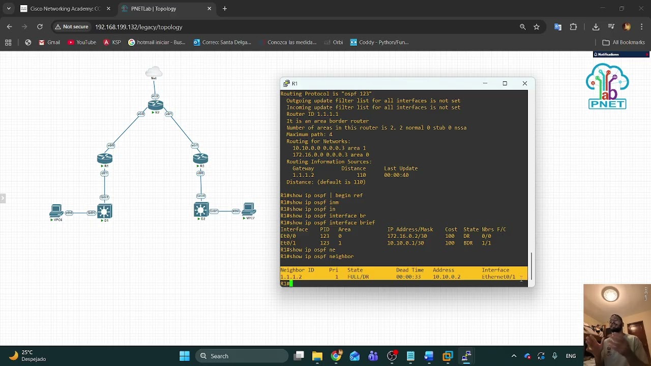
Task: Close the PNETLab Topology tab
Action: (209, 9)
